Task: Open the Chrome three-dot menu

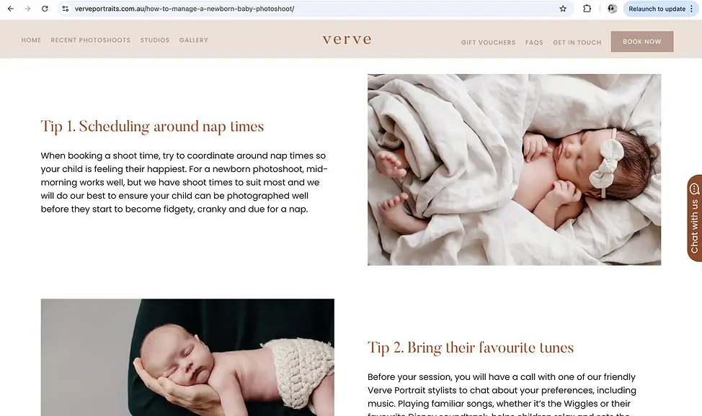Action: tap(692, 9)
